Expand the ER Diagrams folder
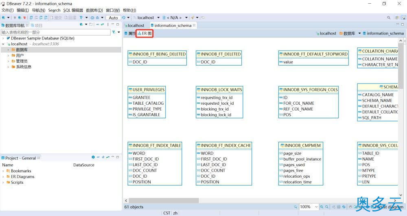Screen dimensions: 407x216 click(x=3, y=177)
